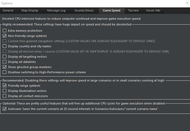Tick the Display all datalinks checkbox
This screenshot has width=190, height=131.
pyautogui.click(x=5, y=62)
